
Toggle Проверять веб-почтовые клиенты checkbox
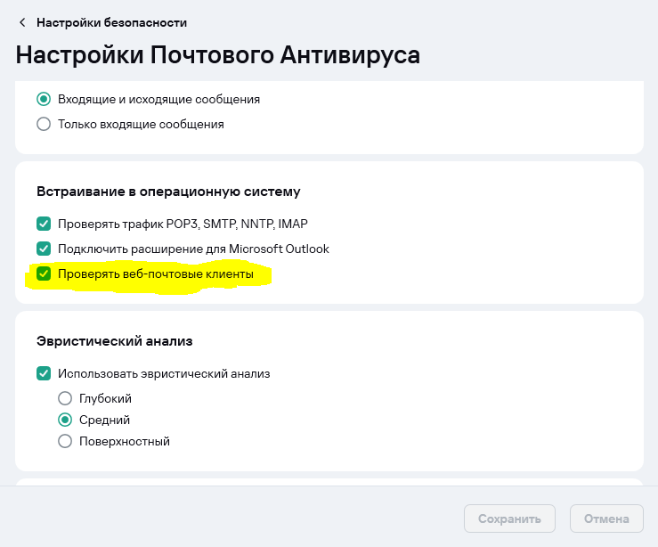[x=44, y=273]
